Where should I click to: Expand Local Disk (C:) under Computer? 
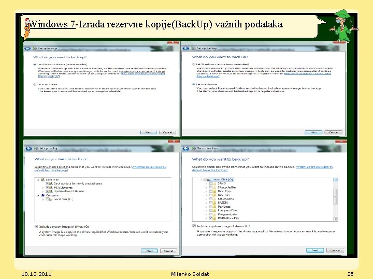point(43,199)
